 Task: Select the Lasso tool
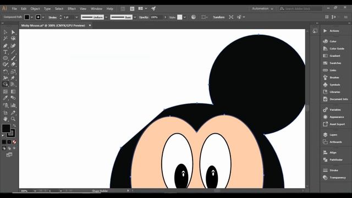(13, 38)
